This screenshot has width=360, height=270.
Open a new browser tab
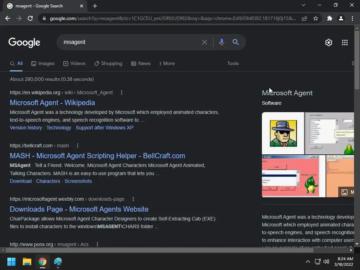tap(95, 6)
